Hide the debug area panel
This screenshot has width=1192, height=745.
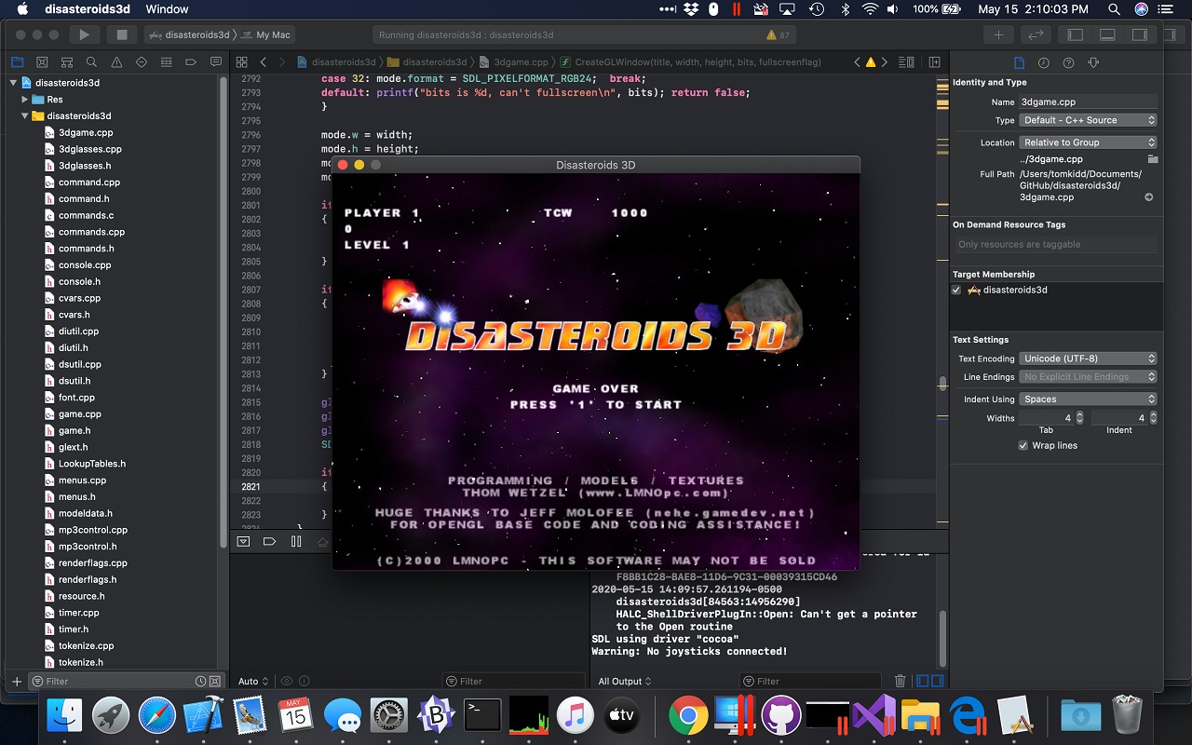click(x=1107, y=34)
